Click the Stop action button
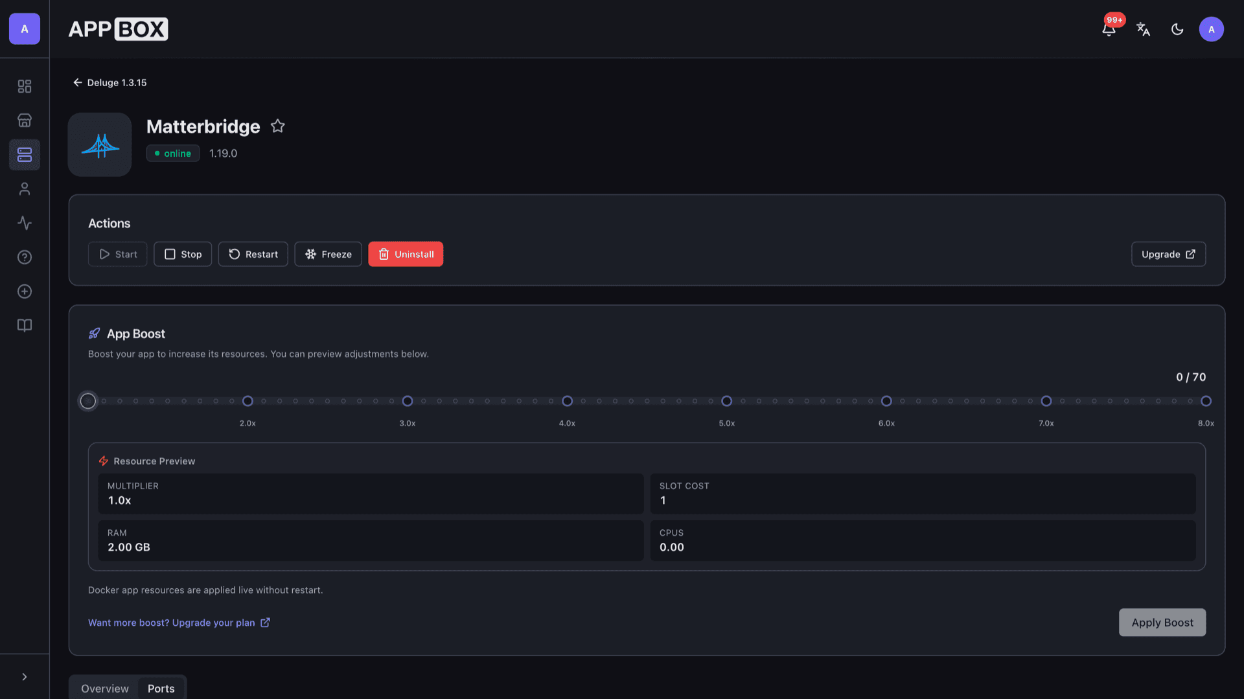The height and width of the screenshot is (699, 1244). click(x=183, y=255)
